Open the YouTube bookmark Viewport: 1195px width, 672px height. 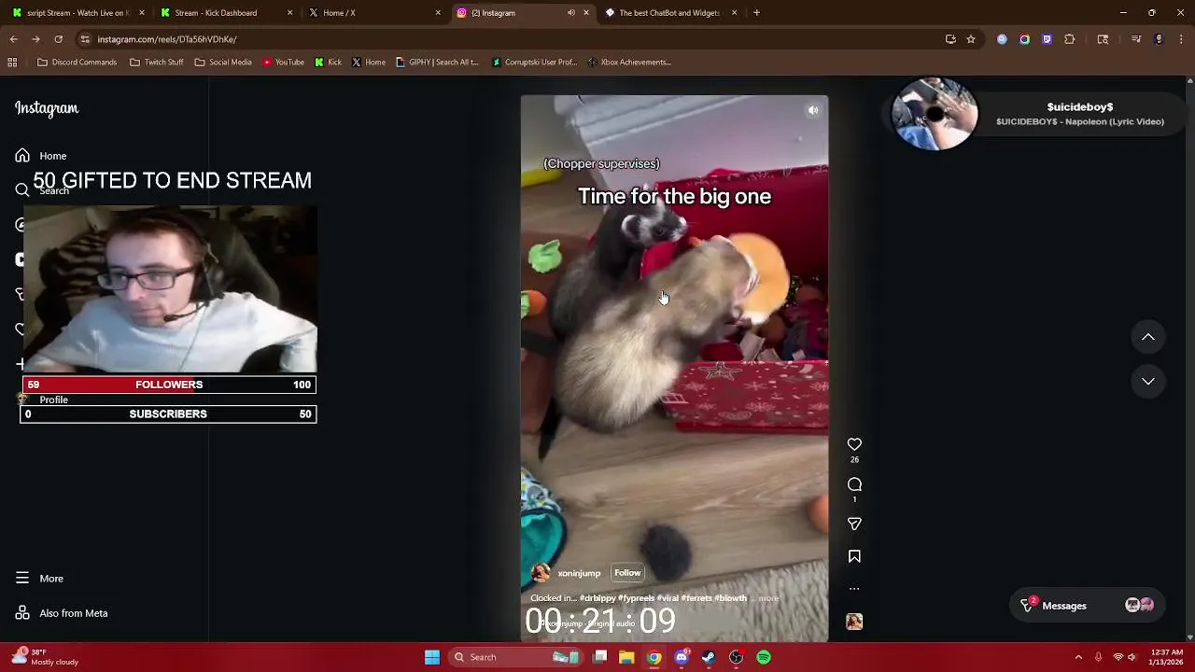pos(284,63)
